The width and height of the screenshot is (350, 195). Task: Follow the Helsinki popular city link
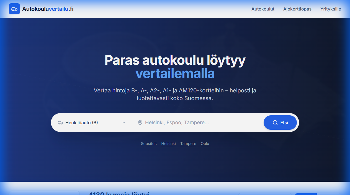pos(168,144)
